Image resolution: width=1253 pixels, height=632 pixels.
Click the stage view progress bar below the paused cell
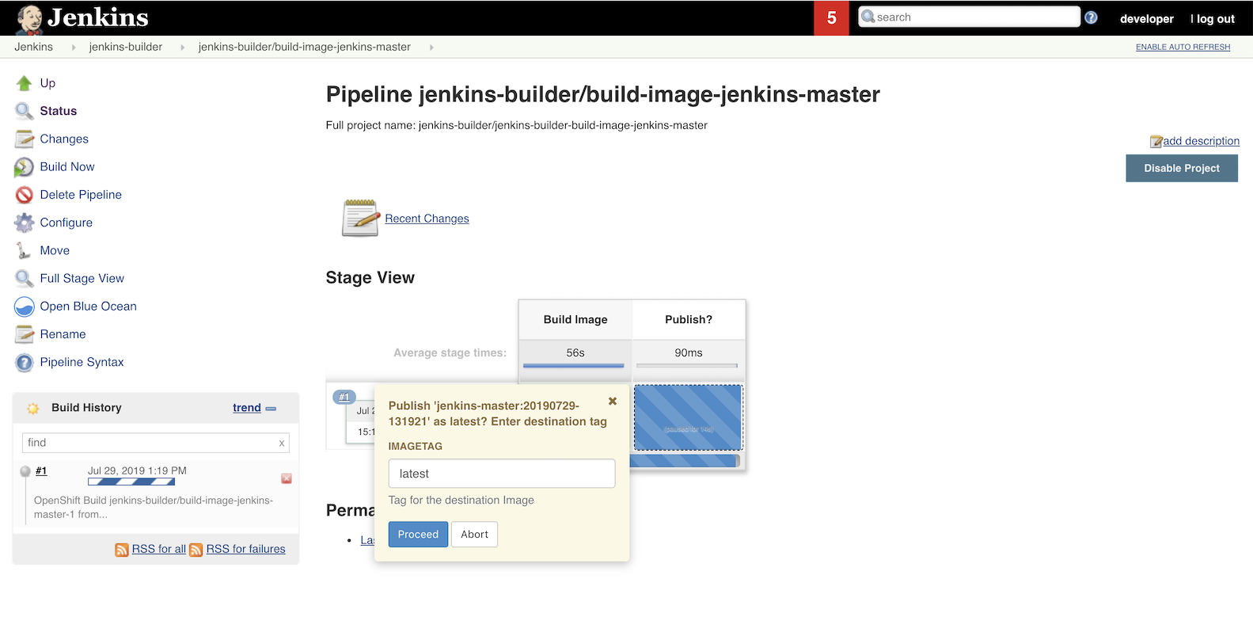click(685, 461)
